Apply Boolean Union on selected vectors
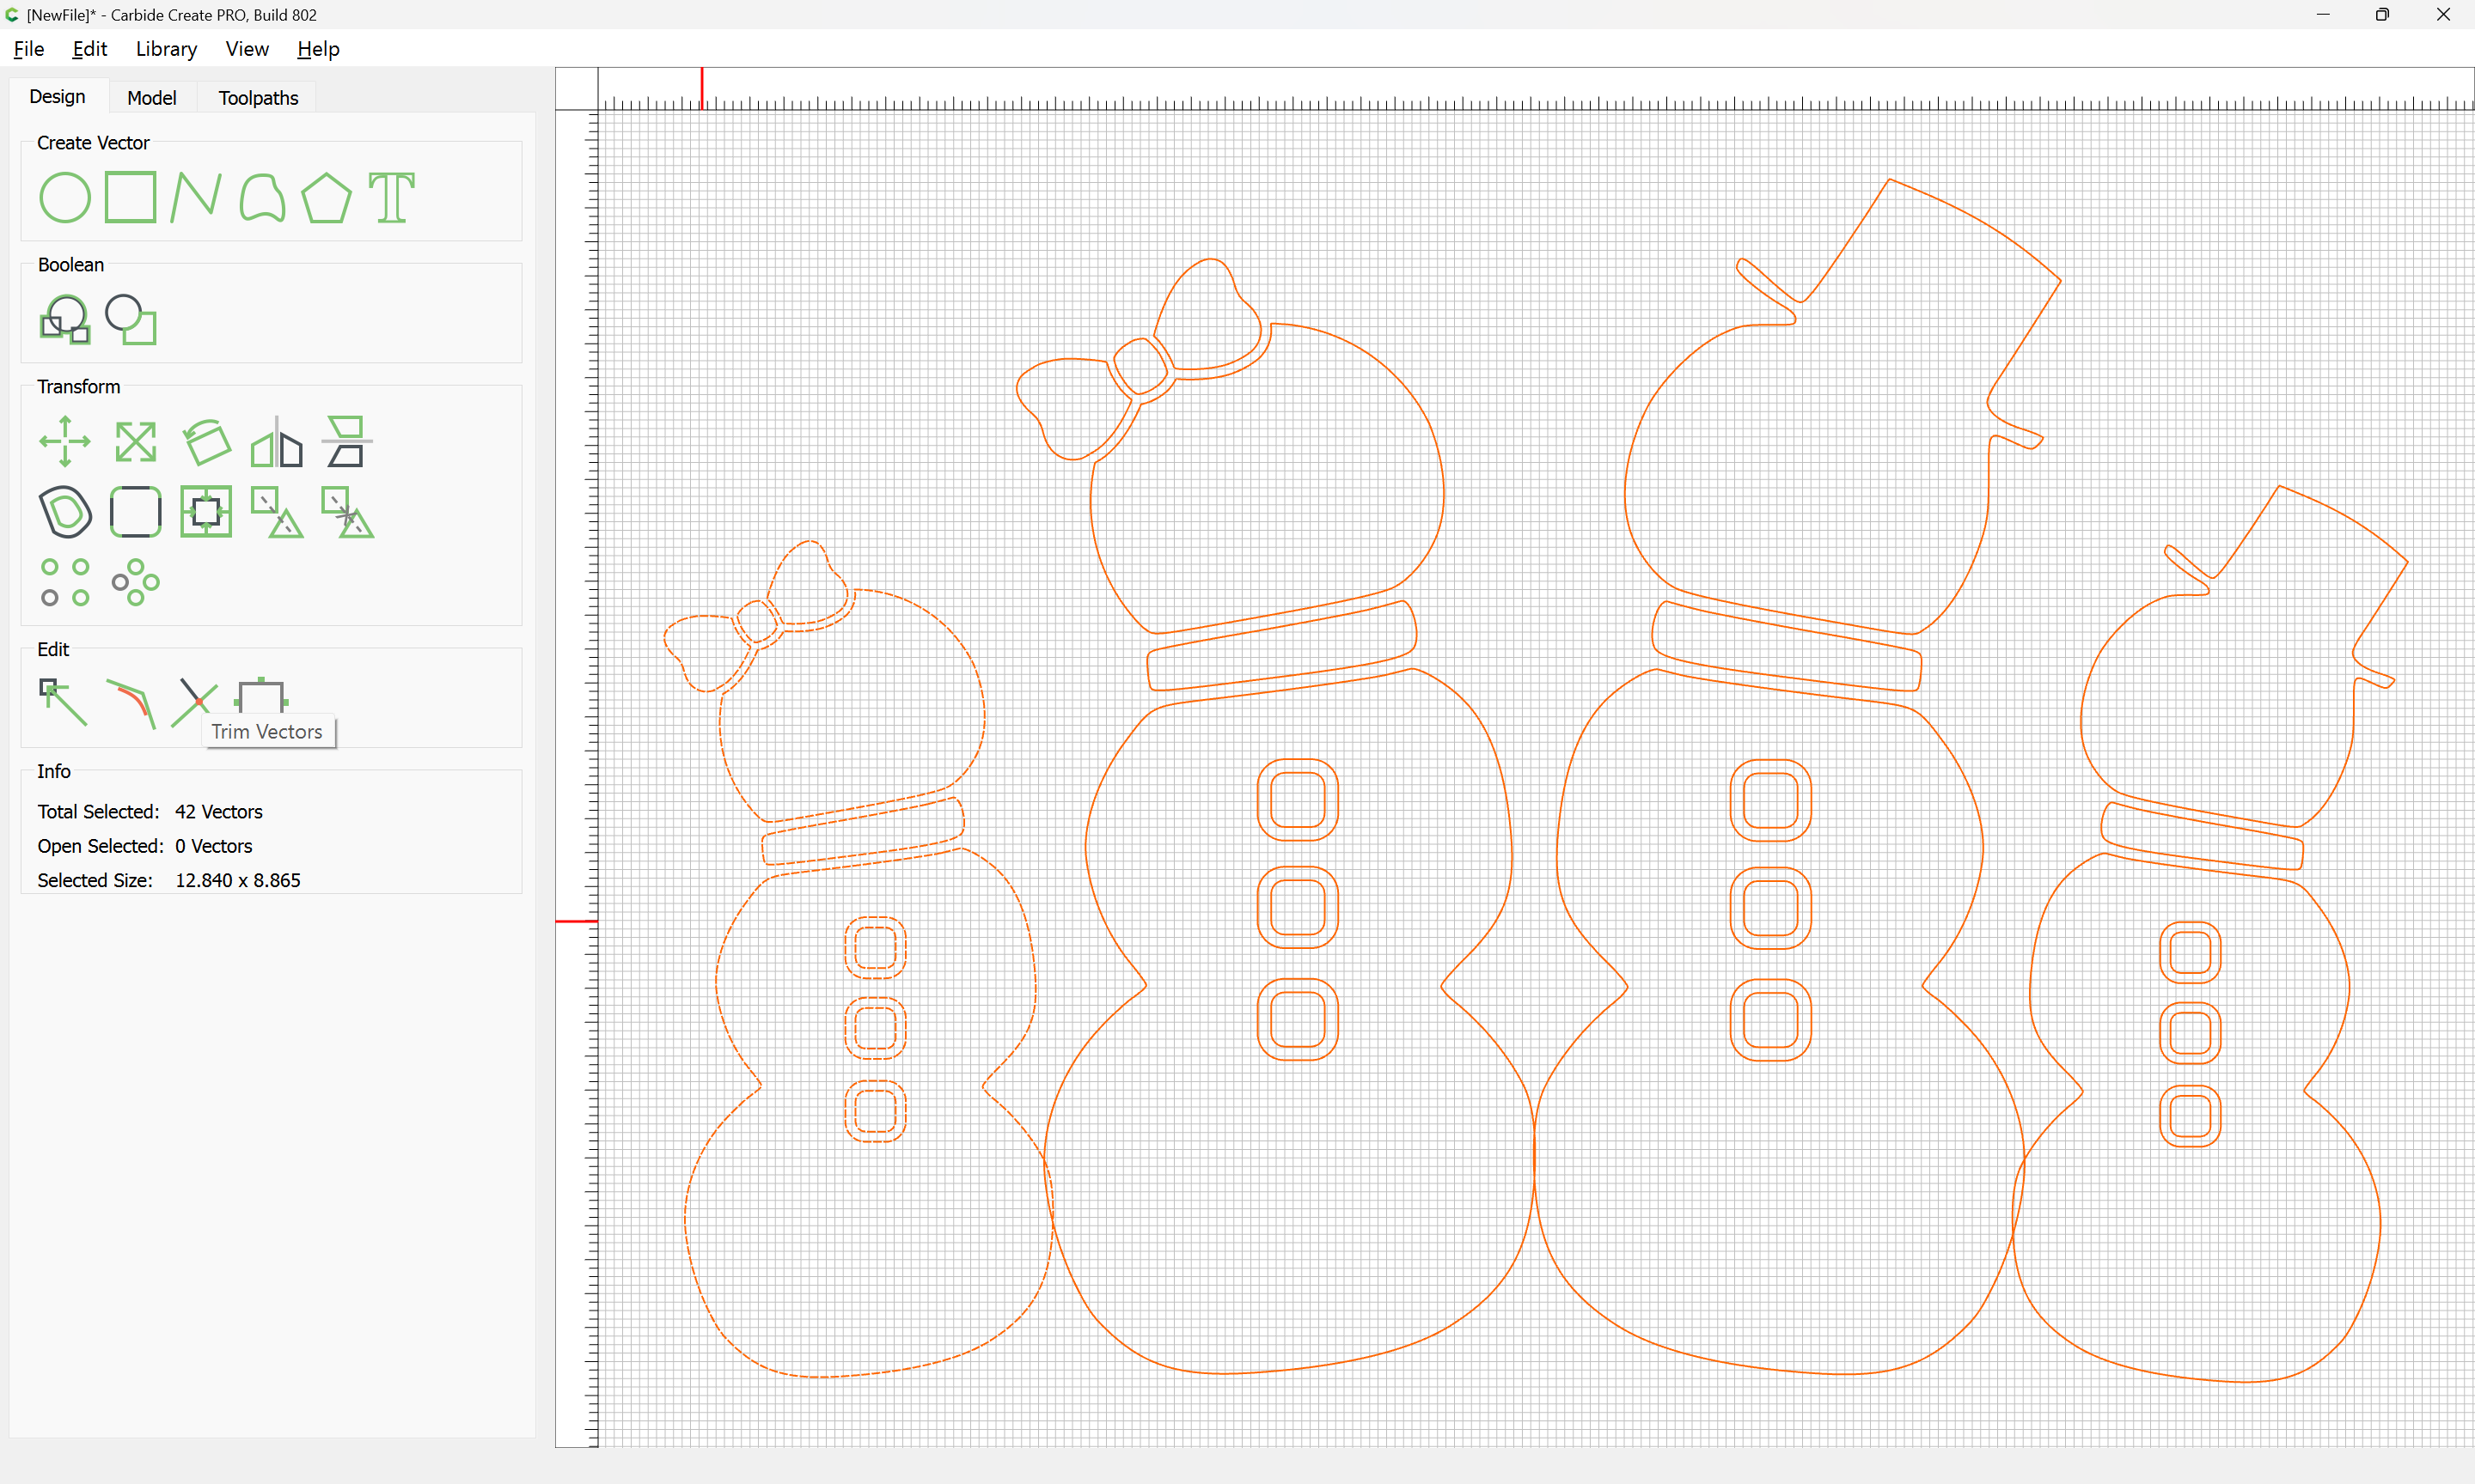Viewport: 2475px width, 1484px height. coord(64,319)
